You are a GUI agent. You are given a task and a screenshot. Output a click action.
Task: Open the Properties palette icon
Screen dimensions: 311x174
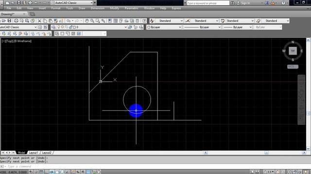[110, 21]
